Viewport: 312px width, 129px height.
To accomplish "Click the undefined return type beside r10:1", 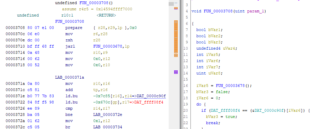I will tap(28, 15).
